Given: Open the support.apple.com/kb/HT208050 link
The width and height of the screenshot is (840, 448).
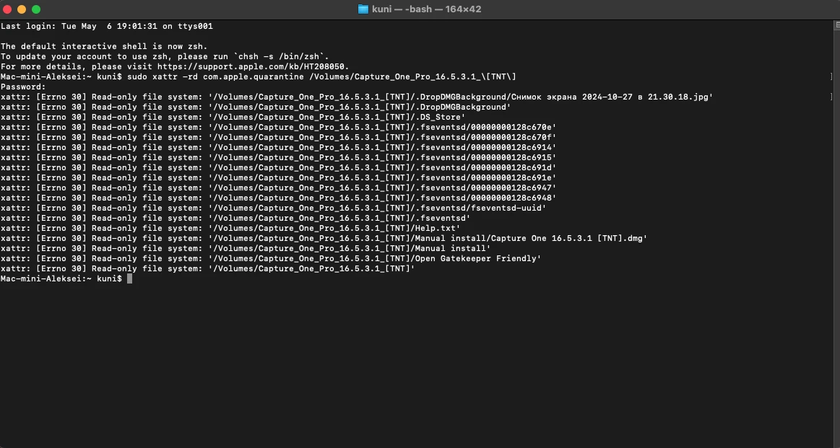Looking at the screenshot, I should (x=252, y=67).
